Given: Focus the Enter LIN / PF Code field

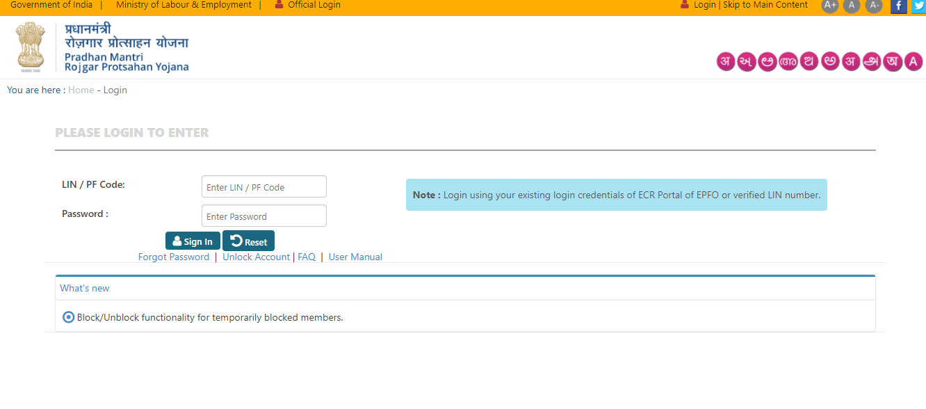Looking at the screenshot, I should point(264,186).
